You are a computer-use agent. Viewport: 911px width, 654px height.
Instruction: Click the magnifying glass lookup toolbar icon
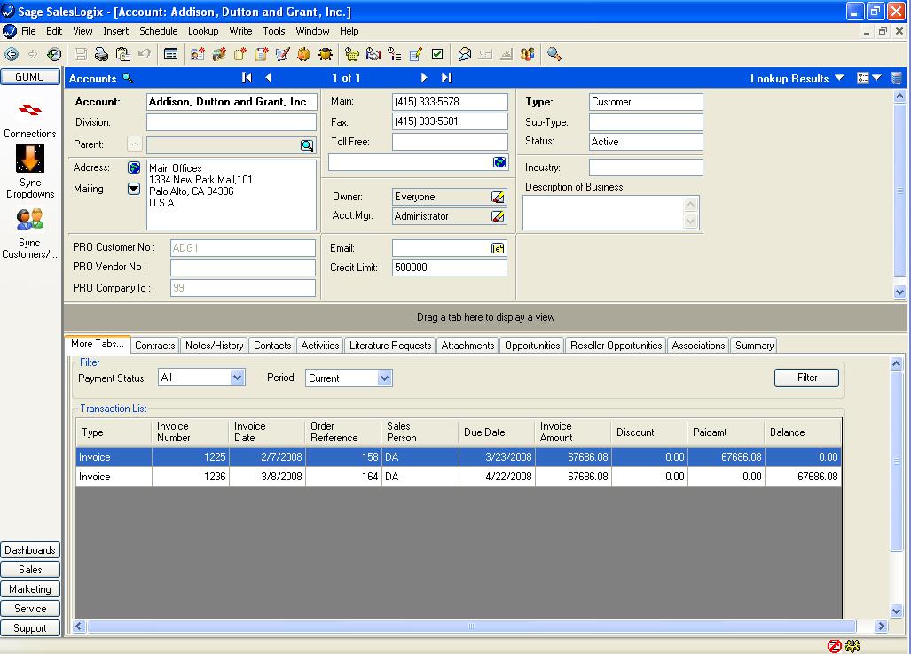(x=554, y=55)
